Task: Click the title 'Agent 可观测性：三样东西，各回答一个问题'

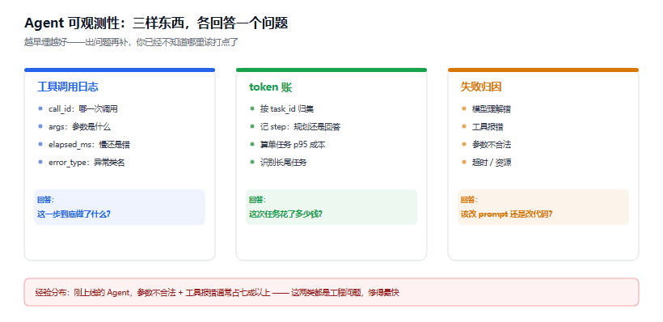Action: 156,23
